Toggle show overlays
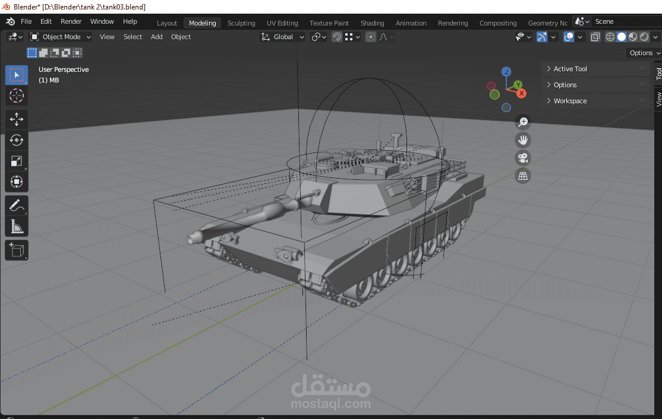 click(569, 37)
